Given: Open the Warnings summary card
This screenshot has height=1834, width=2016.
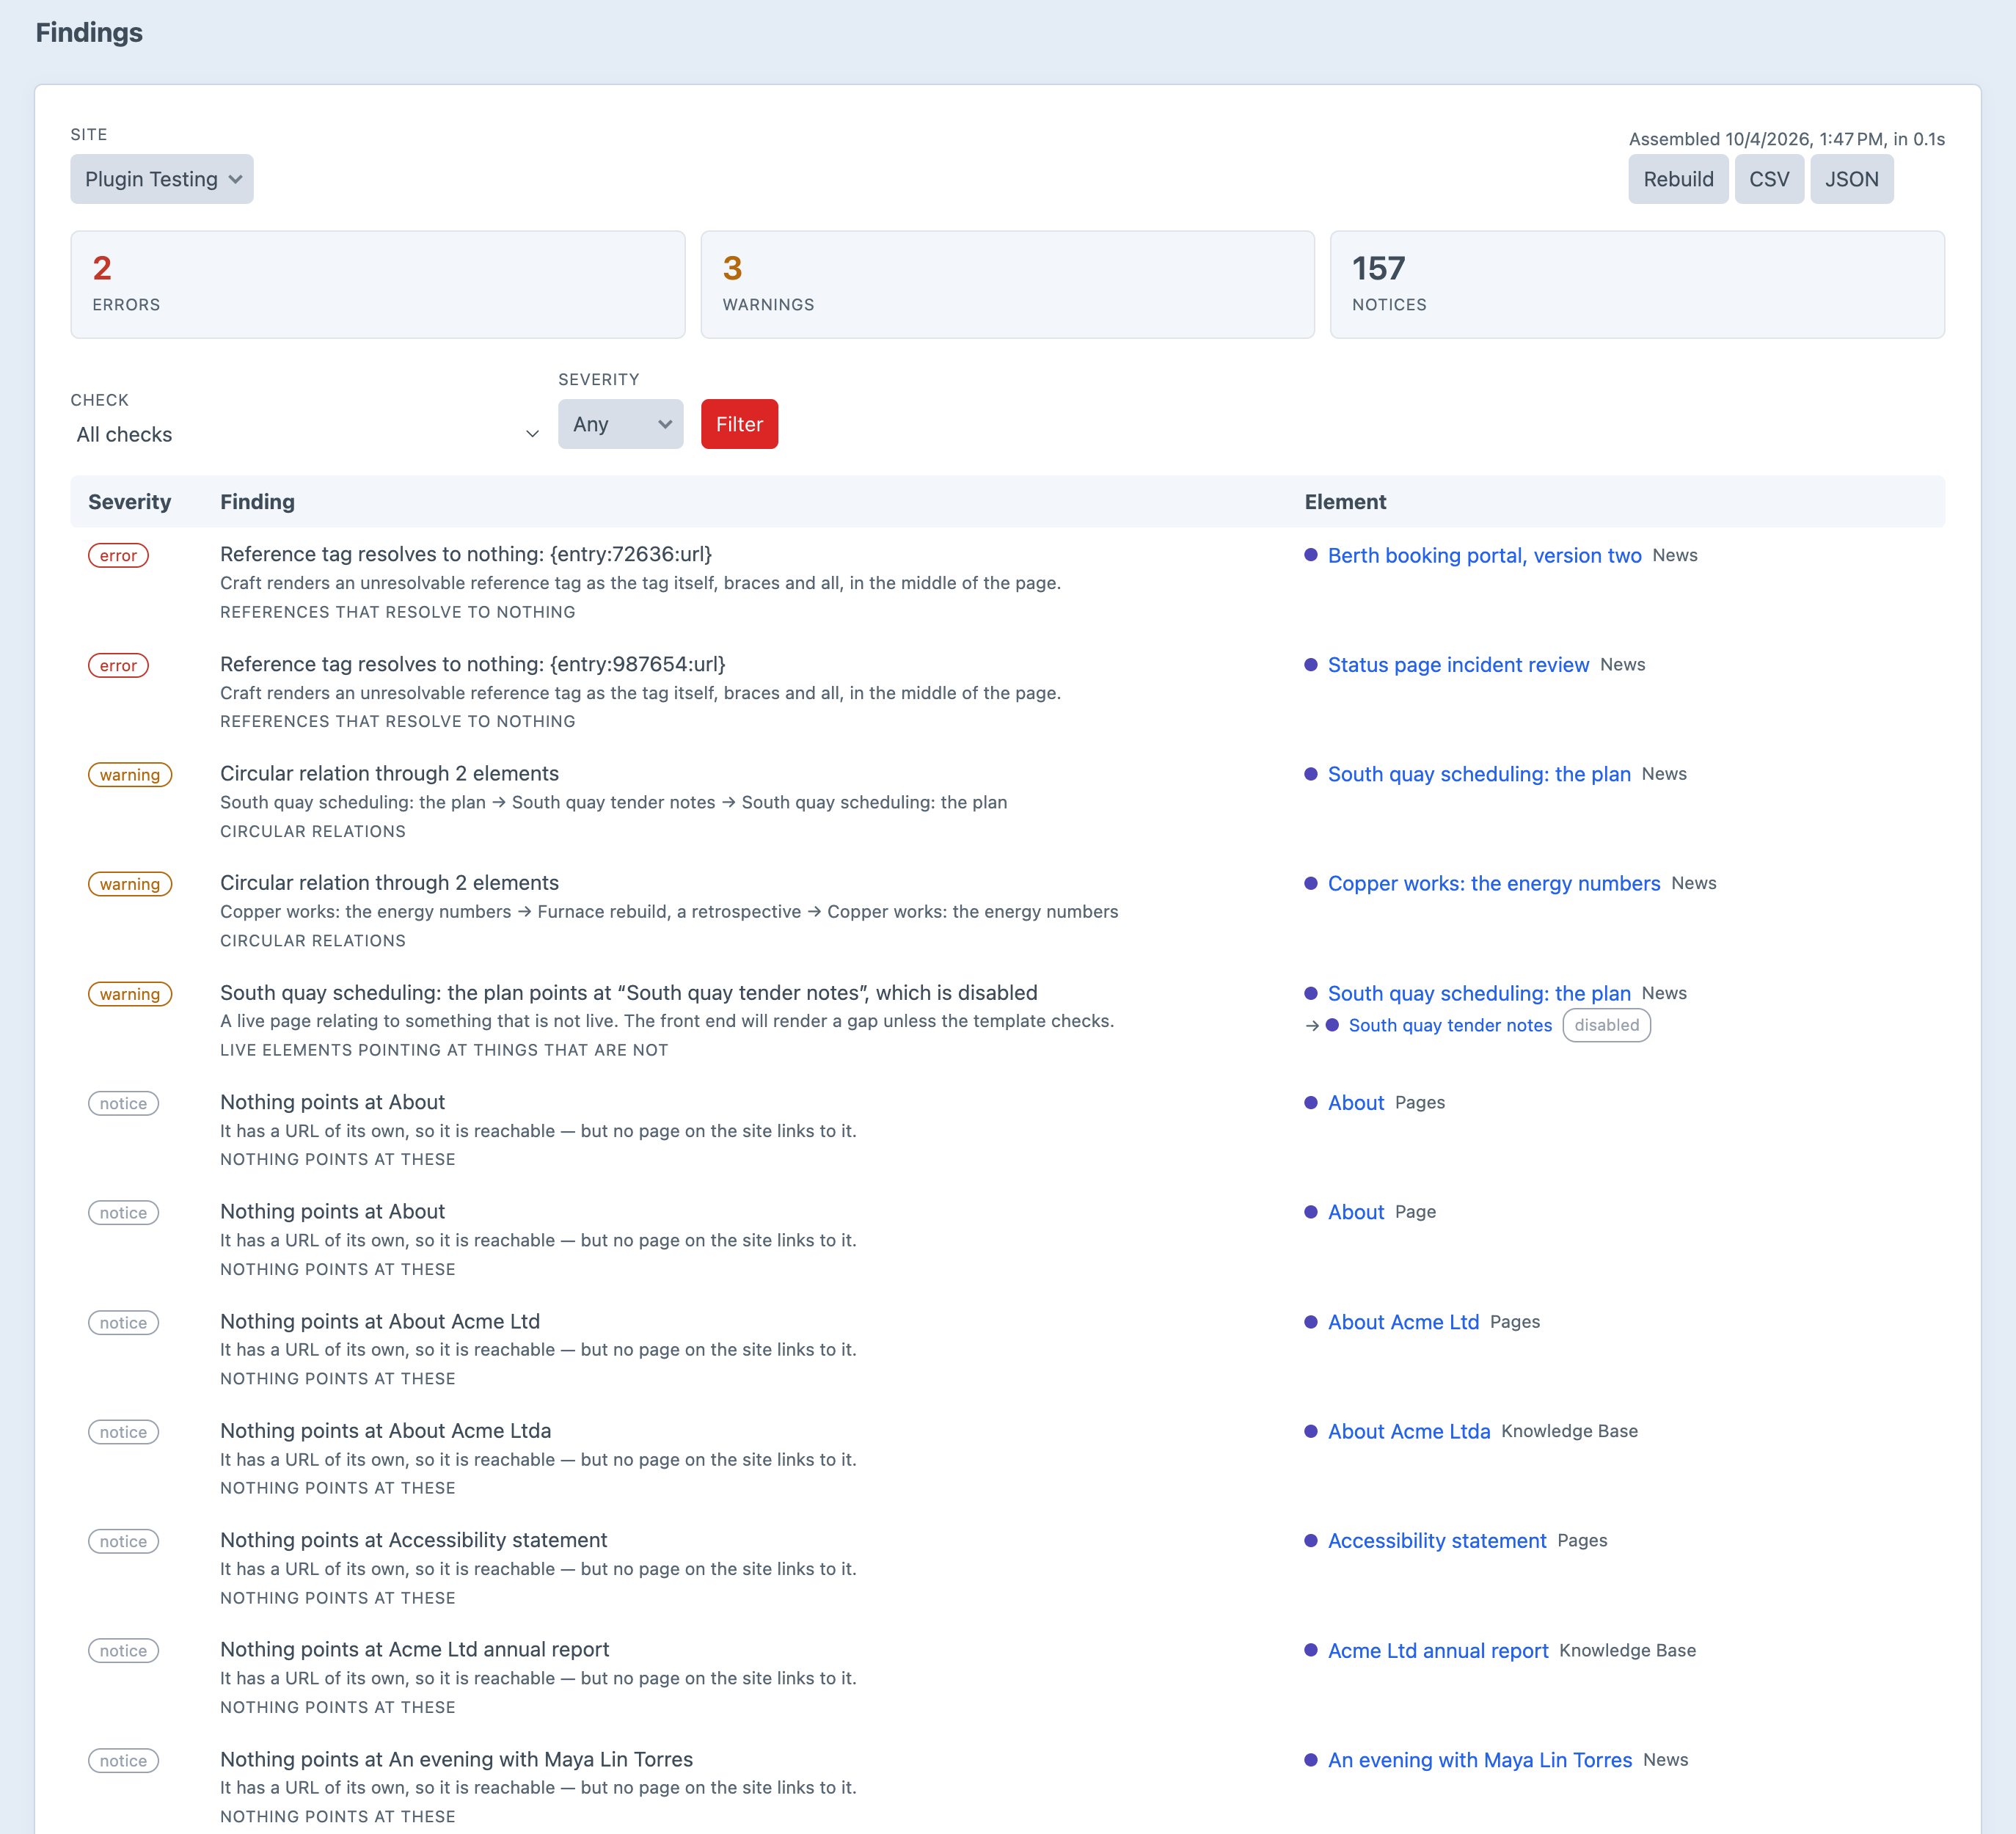Looking at the screenshot, I should click(x=1007, y=284).
